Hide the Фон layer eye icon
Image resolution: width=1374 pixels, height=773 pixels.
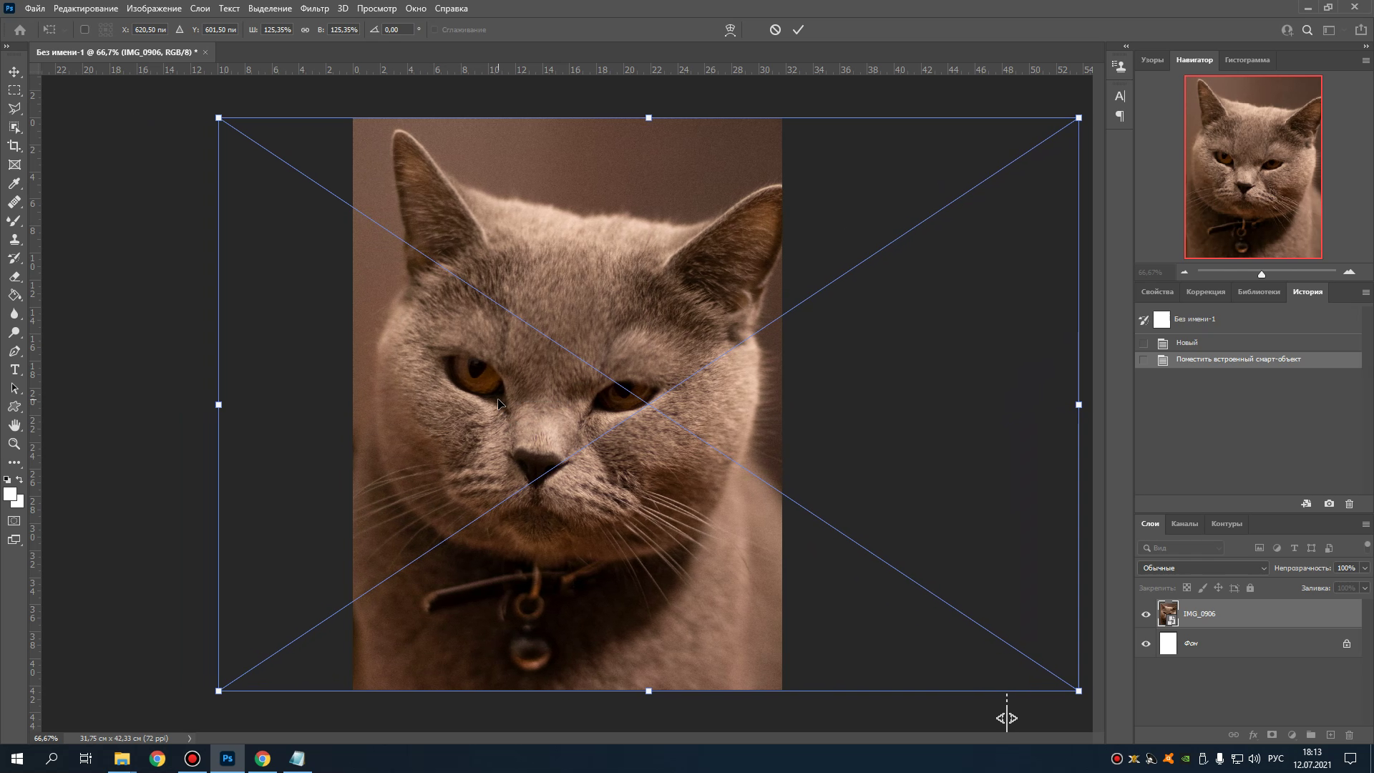click(1146, 643)
